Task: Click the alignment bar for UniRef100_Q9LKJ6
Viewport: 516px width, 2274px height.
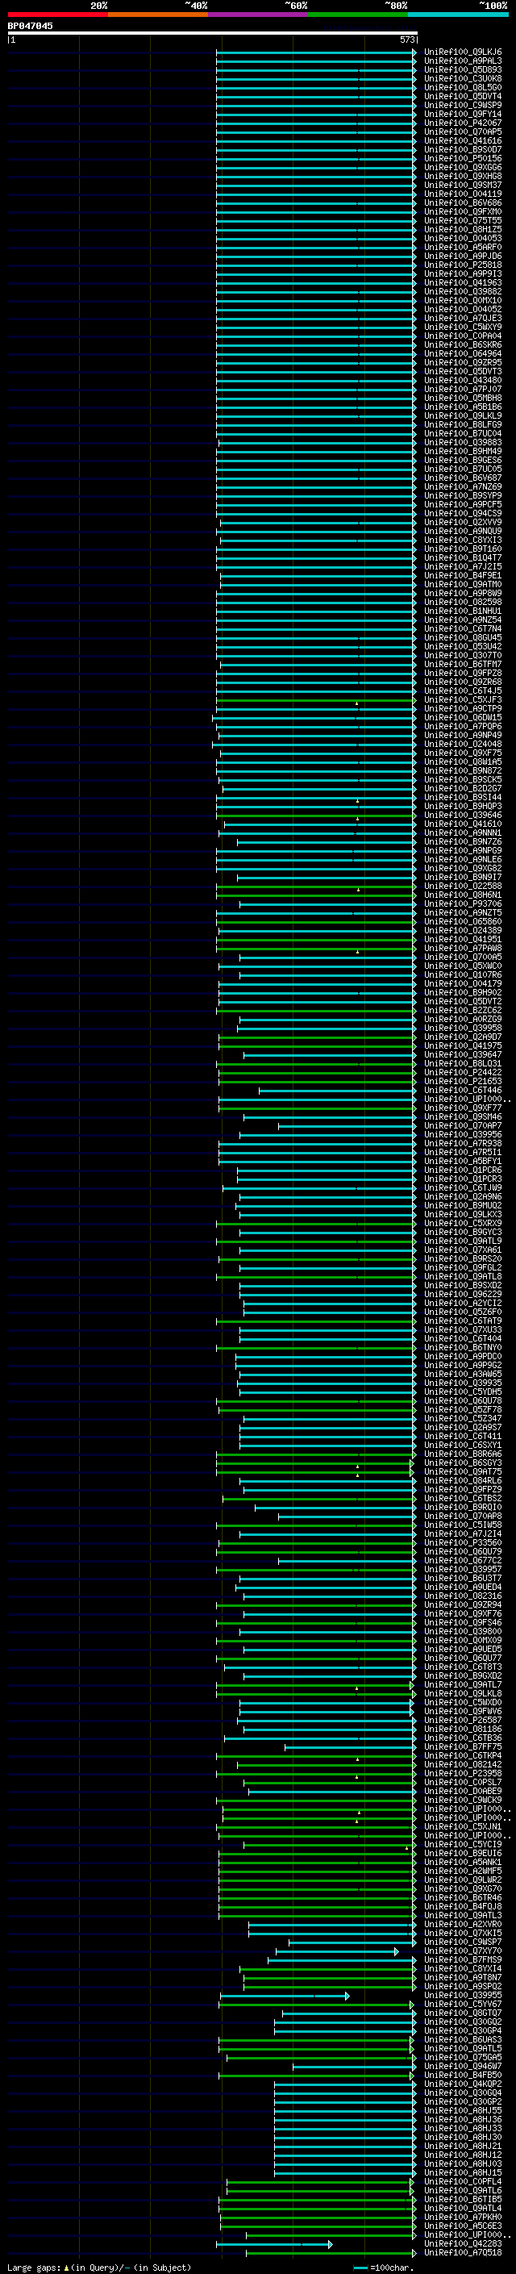Action: point(316,52)
